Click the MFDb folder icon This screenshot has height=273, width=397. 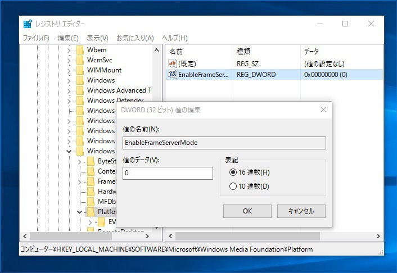point(91,202)
